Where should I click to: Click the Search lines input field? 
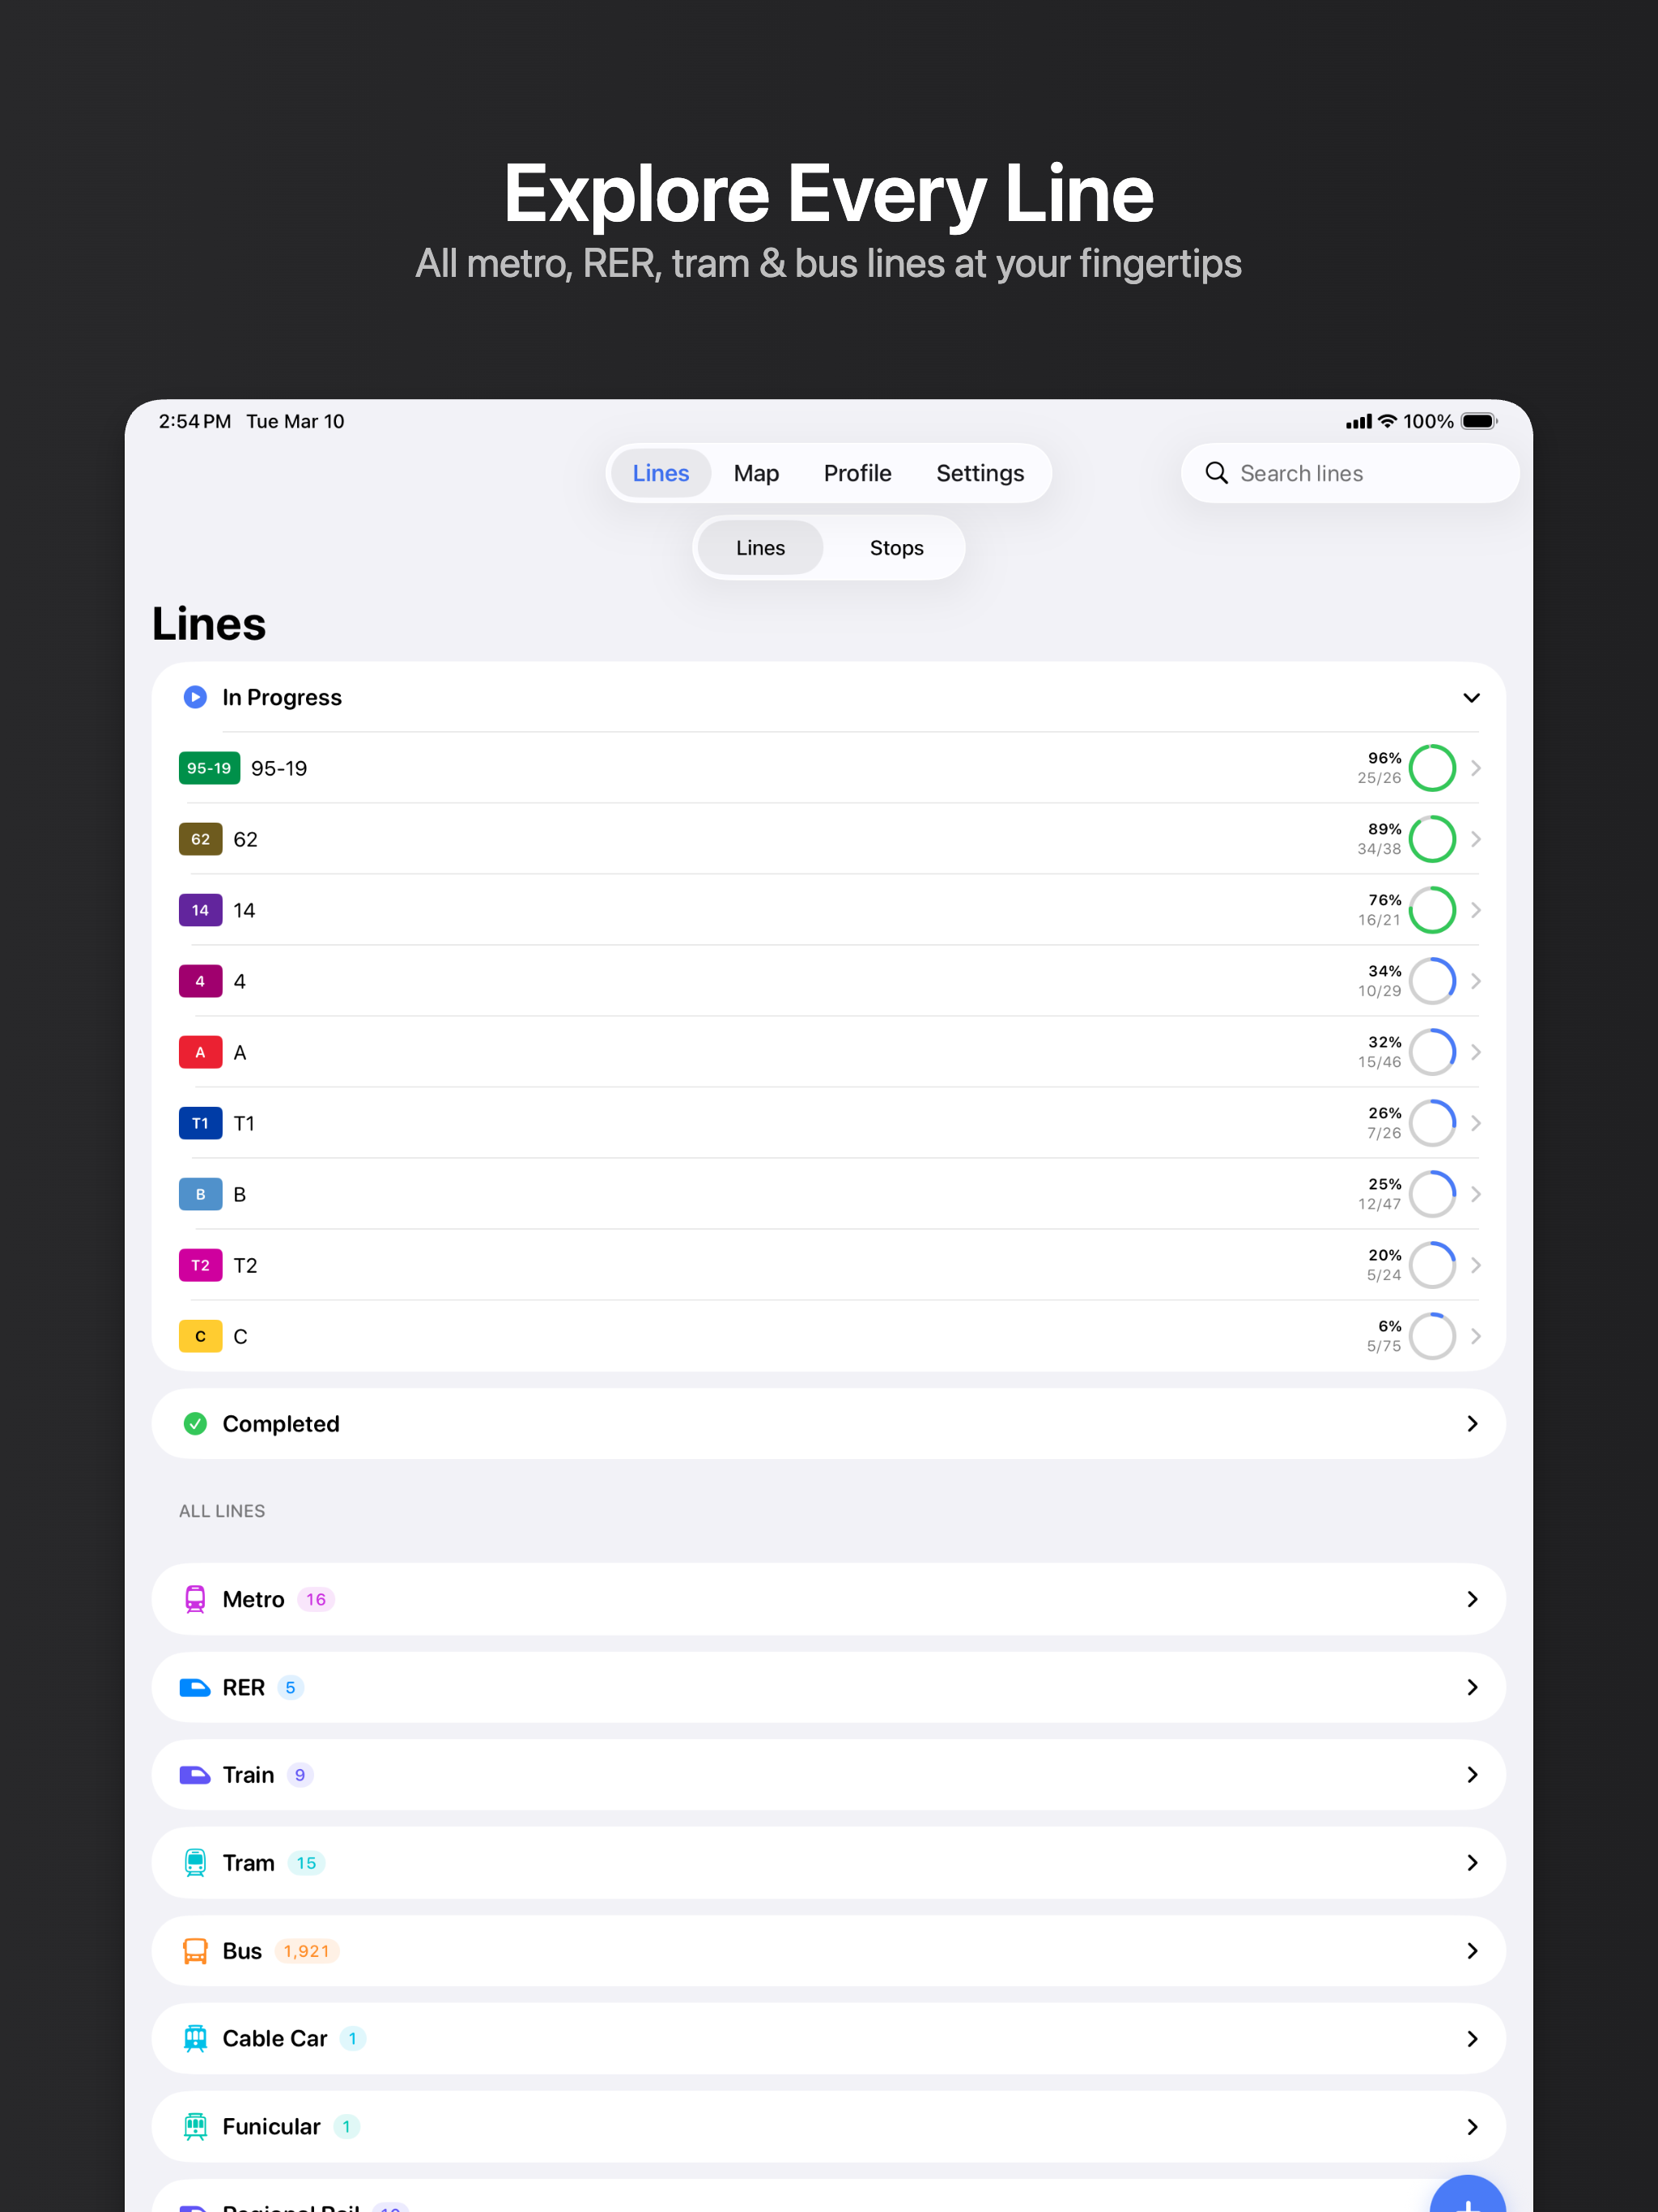pyautogui.click(x=1349, y=473)
